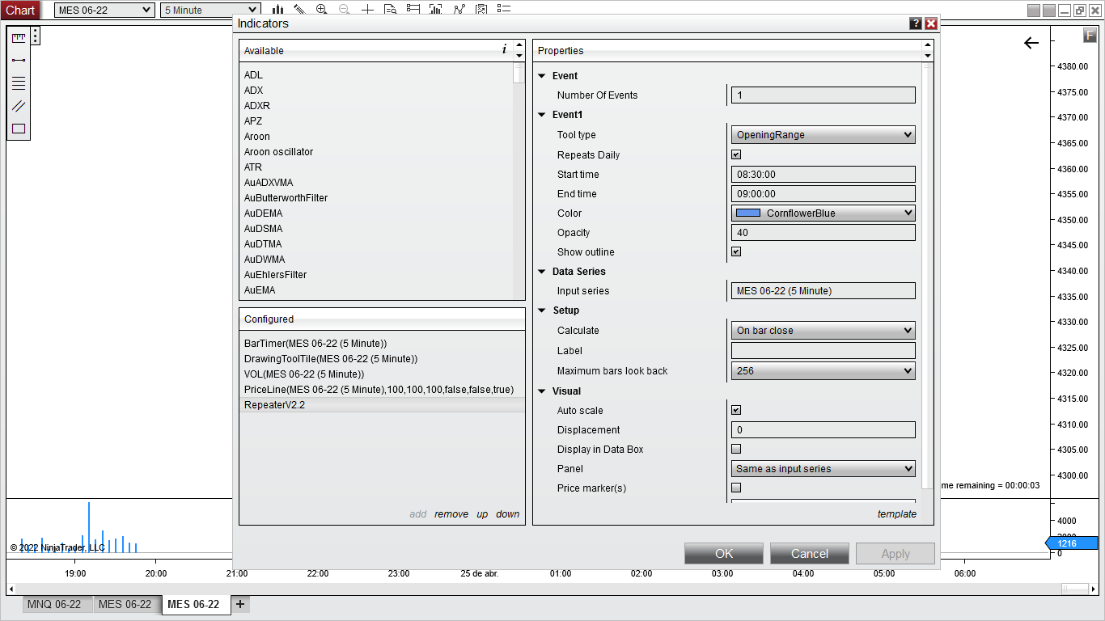Click the CornflowerBlue color swatch
The height and width of the screenshot is (621, 1105).
click(x=748, y=213)
